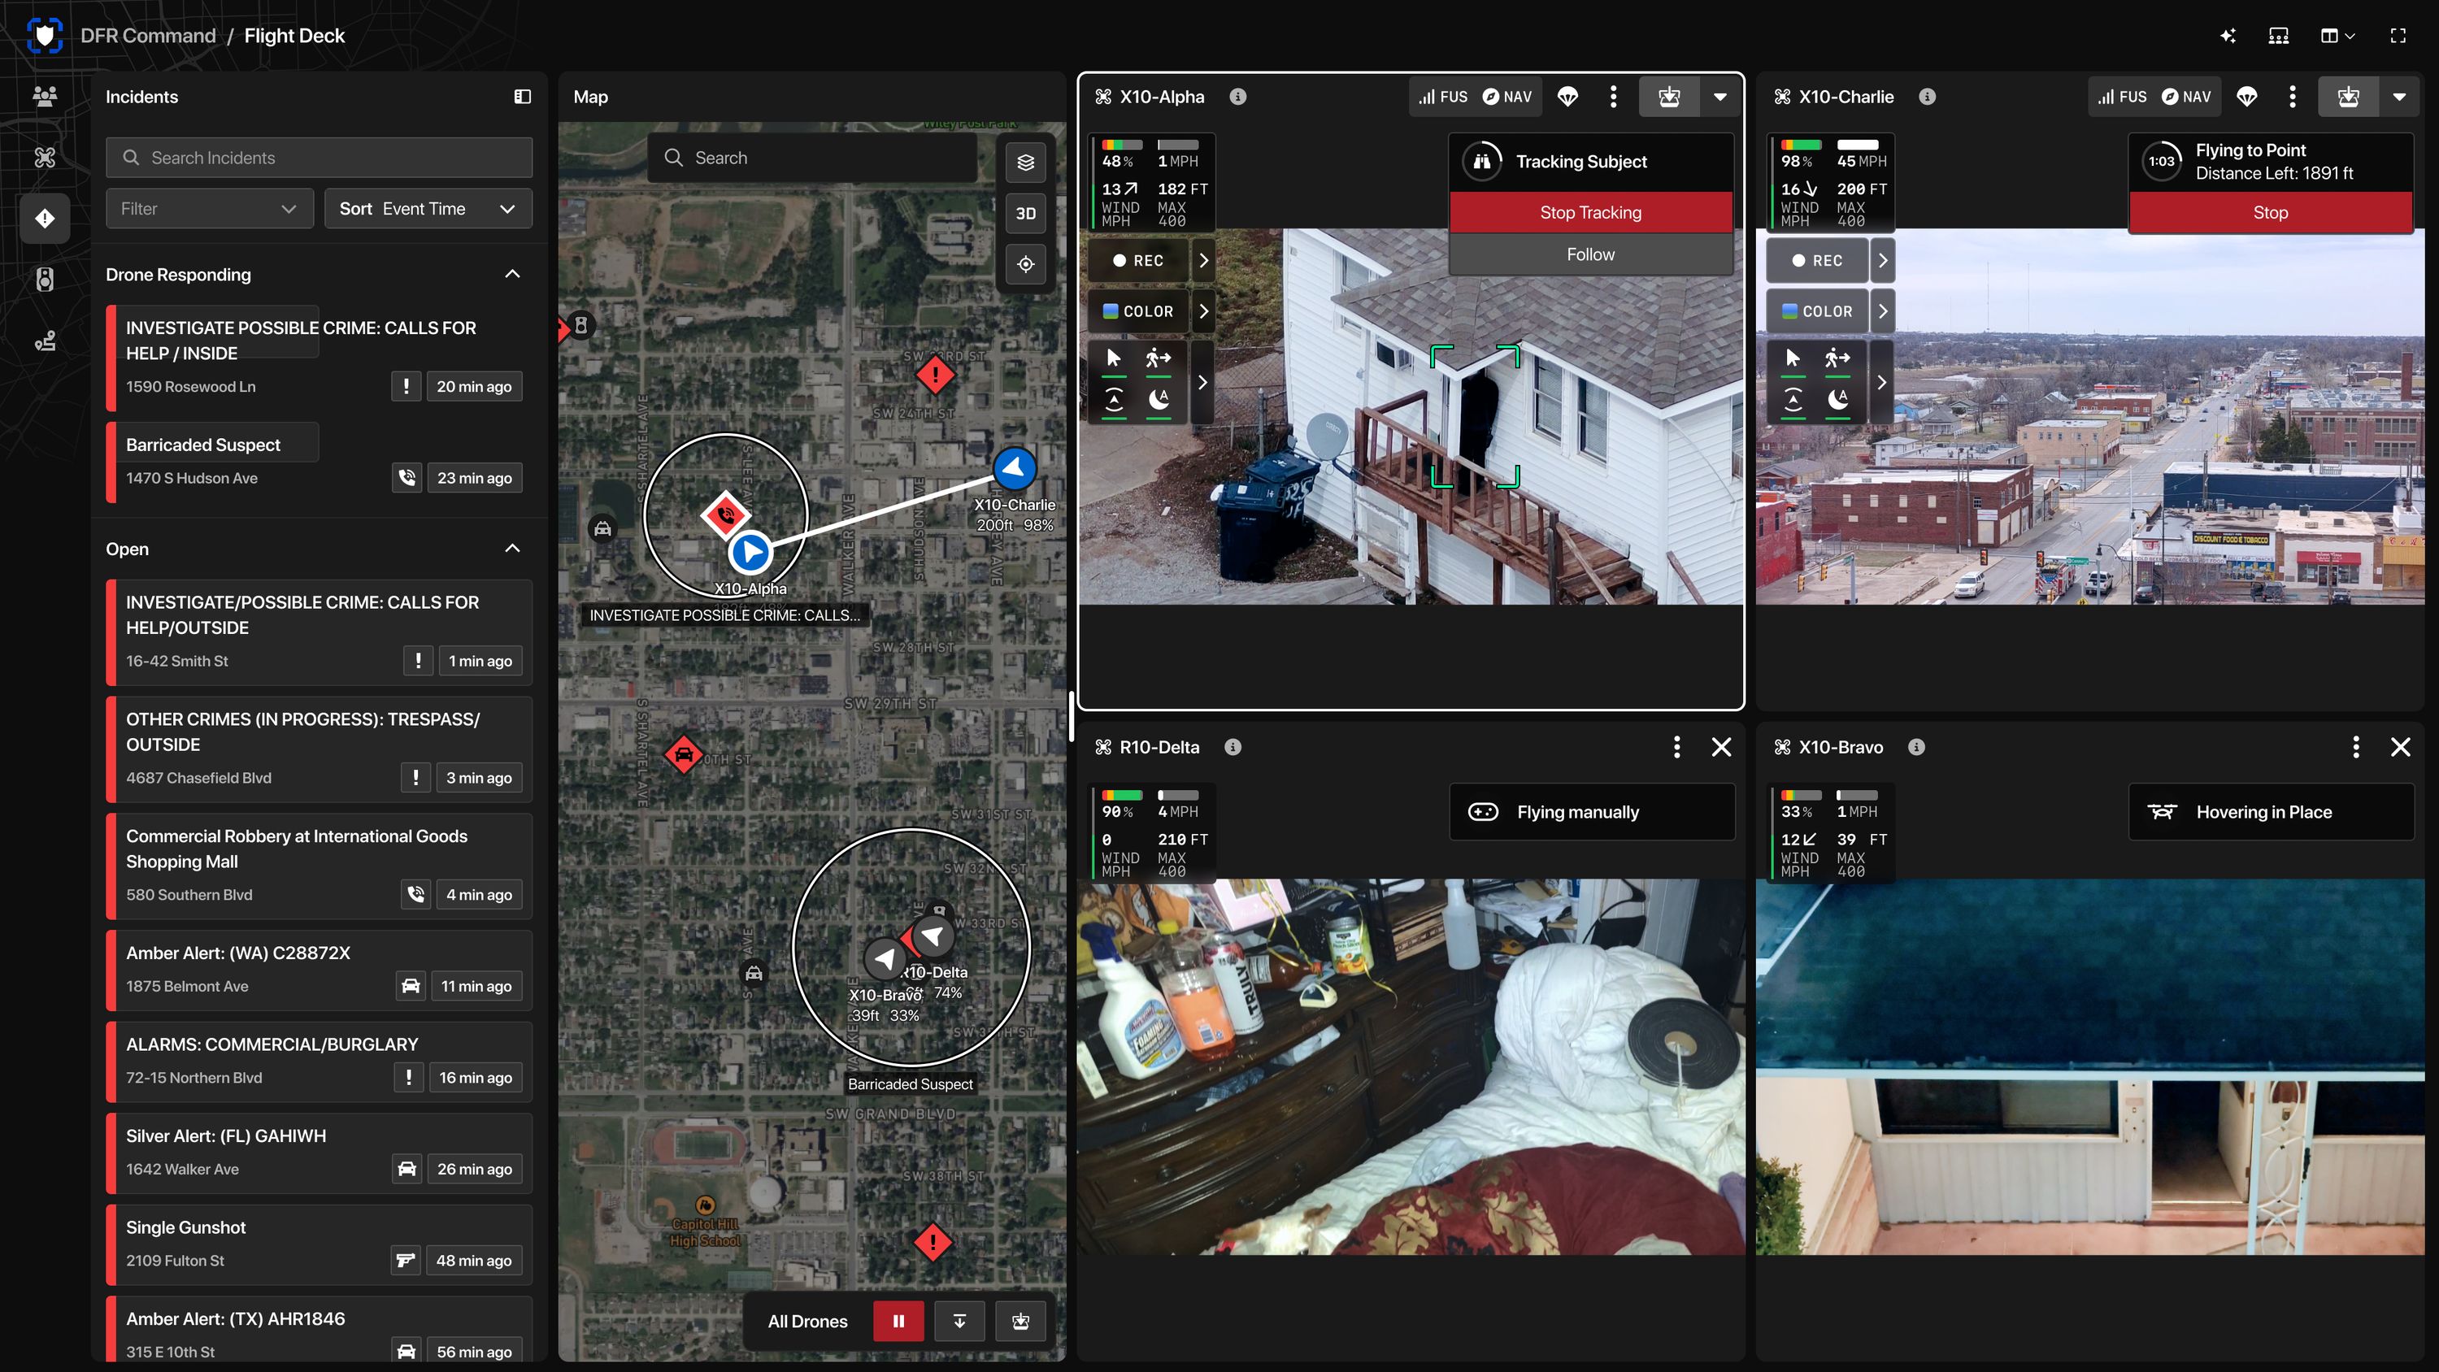Click Stop on X10-Charlie flight
Screen dimensions: 2439x1372
click(2271, 212)
